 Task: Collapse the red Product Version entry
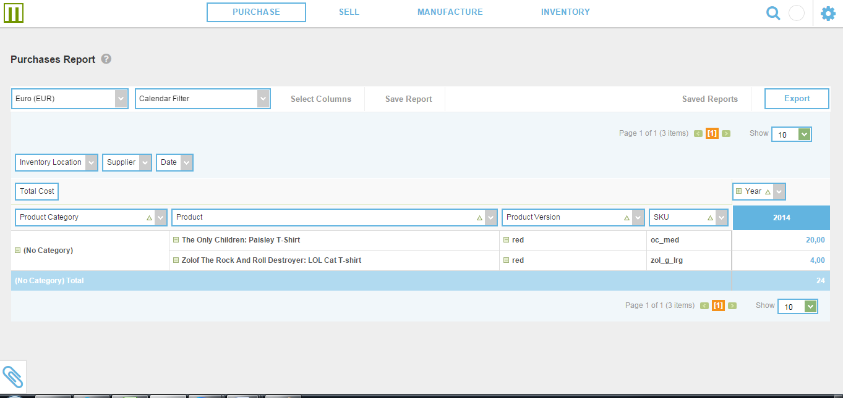click(x=507, y=239)
